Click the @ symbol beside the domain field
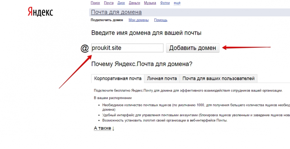 [x=85, y=48]
